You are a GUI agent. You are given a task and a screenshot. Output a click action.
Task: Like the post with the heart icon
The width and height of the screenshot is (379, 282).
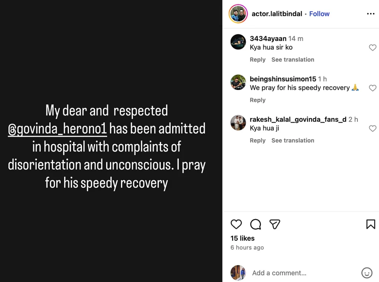click(x=236, y=224)
